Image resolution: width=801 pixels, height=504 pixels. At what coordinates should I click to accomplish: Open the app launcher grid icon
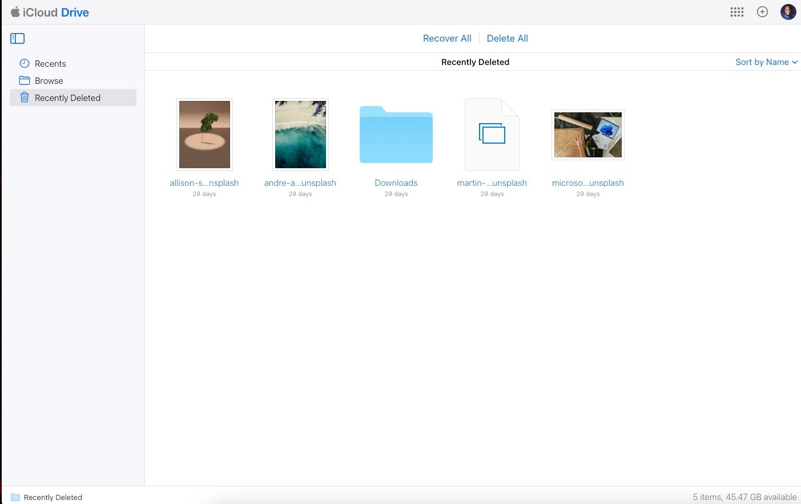pos(737,11)
